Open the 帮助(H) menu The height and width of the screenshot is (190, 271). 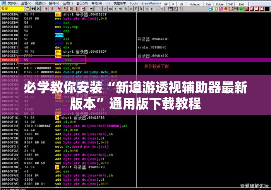click(x=97, y=3)
